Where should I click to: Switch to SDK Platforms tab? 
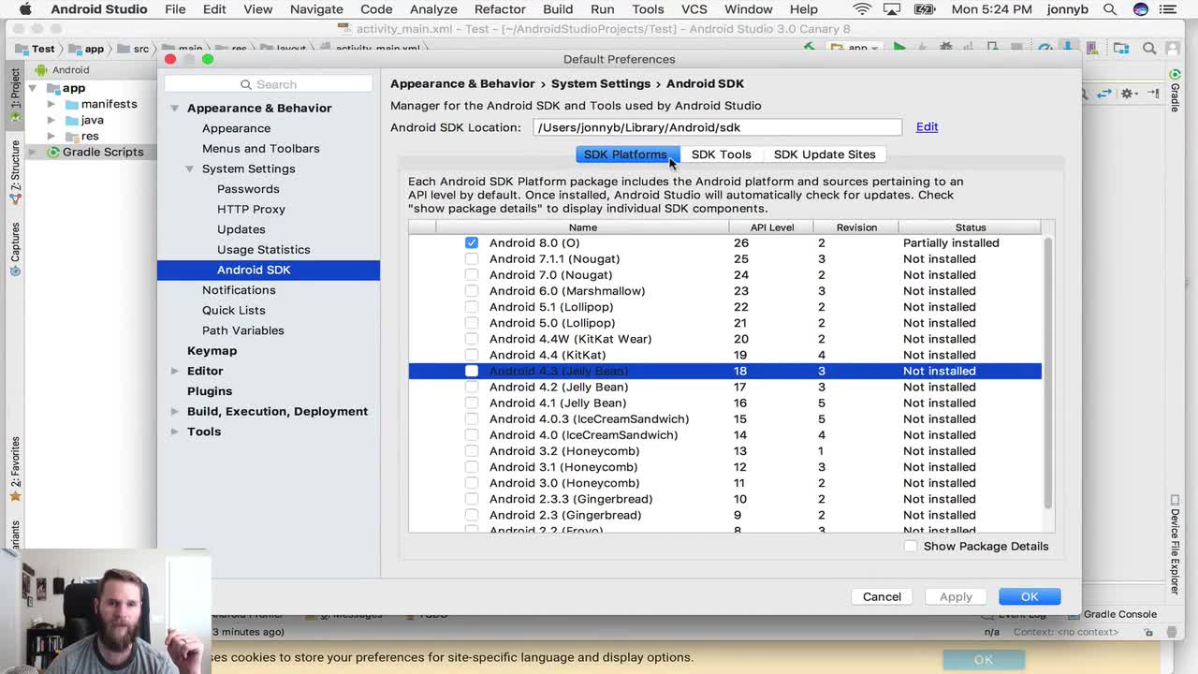(625, 154)
